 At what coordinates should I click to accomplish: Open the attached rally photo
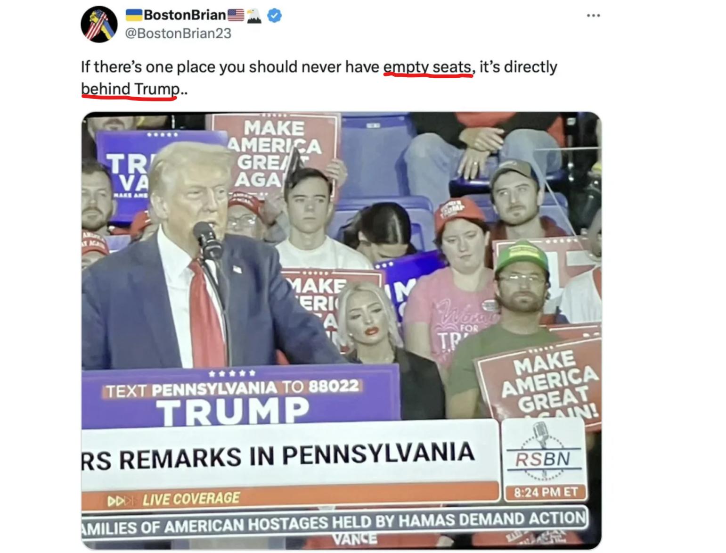[x=341, y=330]
